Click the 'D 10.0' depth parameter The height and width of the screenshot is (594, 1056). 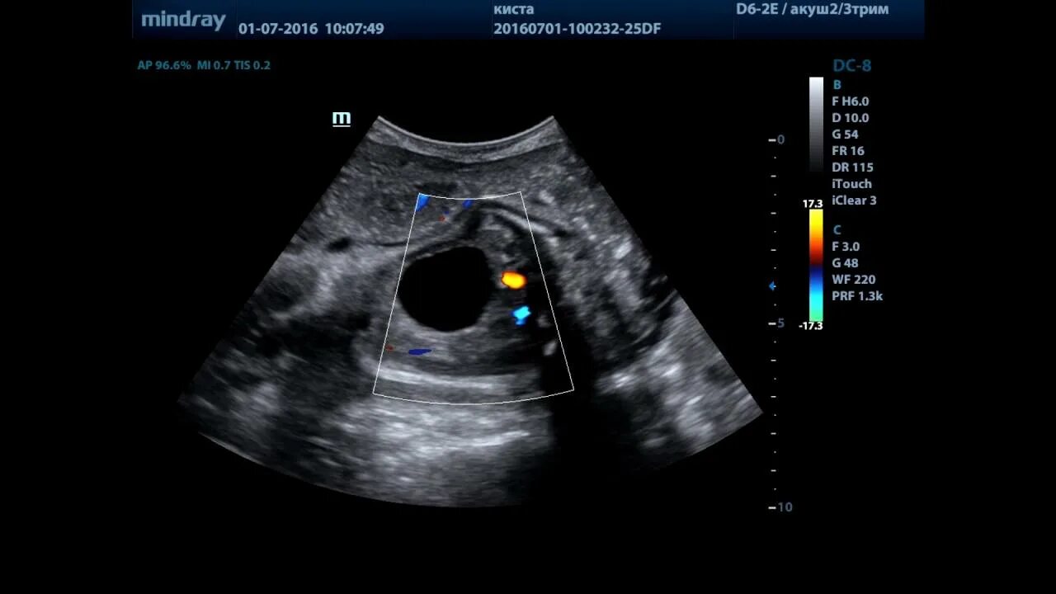click(x=851, y=118)
